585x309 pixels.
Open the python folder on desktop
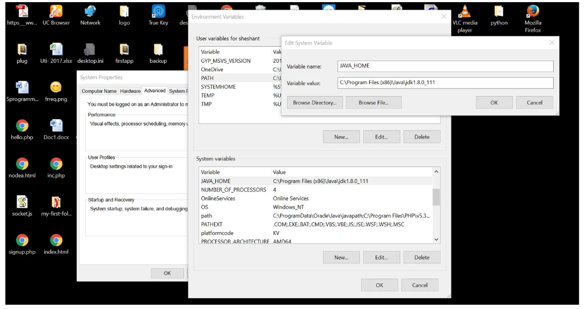point(499,12)
